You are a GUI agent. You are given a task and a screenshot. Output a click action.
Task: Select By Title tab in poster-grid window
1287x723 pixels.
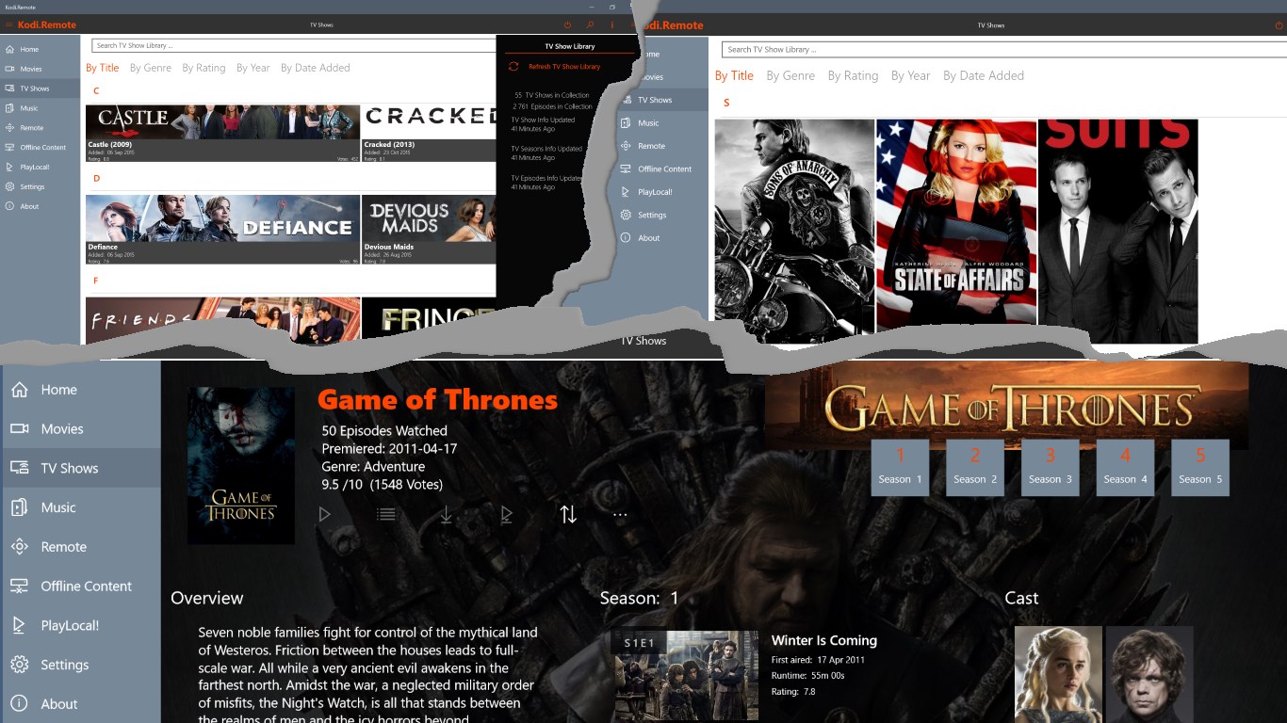pyautogui.click(x=734, y=75)
